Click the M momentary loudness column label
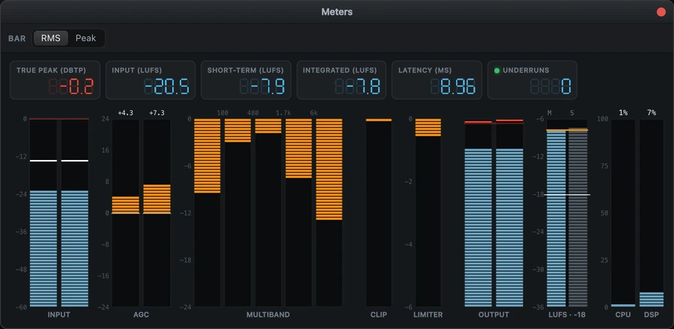The image size is (674, 329). [550, 113]
